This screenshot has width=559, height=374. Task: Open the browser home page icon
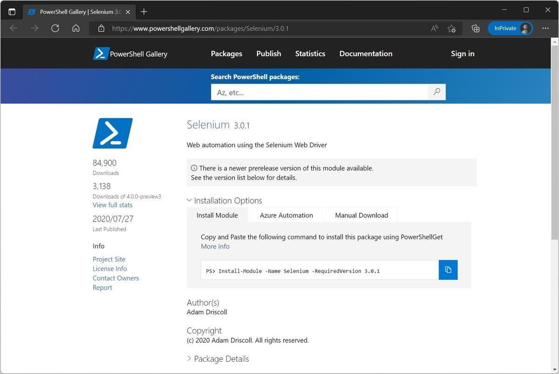click(x=76, y=28)
